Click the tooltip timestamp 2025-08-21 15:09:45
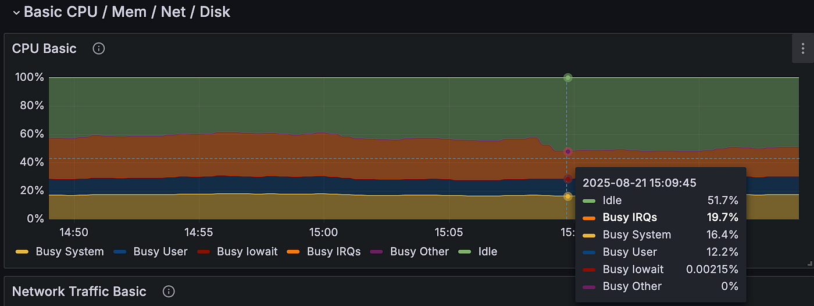Image resolution: width=814 pixels, height=306 pixels. point(640,183)
